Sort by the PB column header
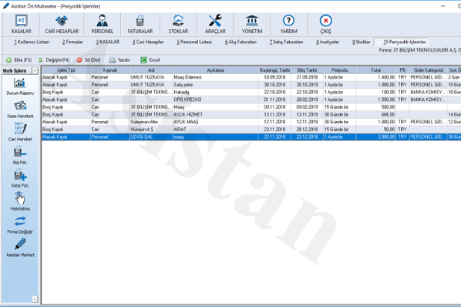The image size is (461, 307). click(x=402, y=70)
